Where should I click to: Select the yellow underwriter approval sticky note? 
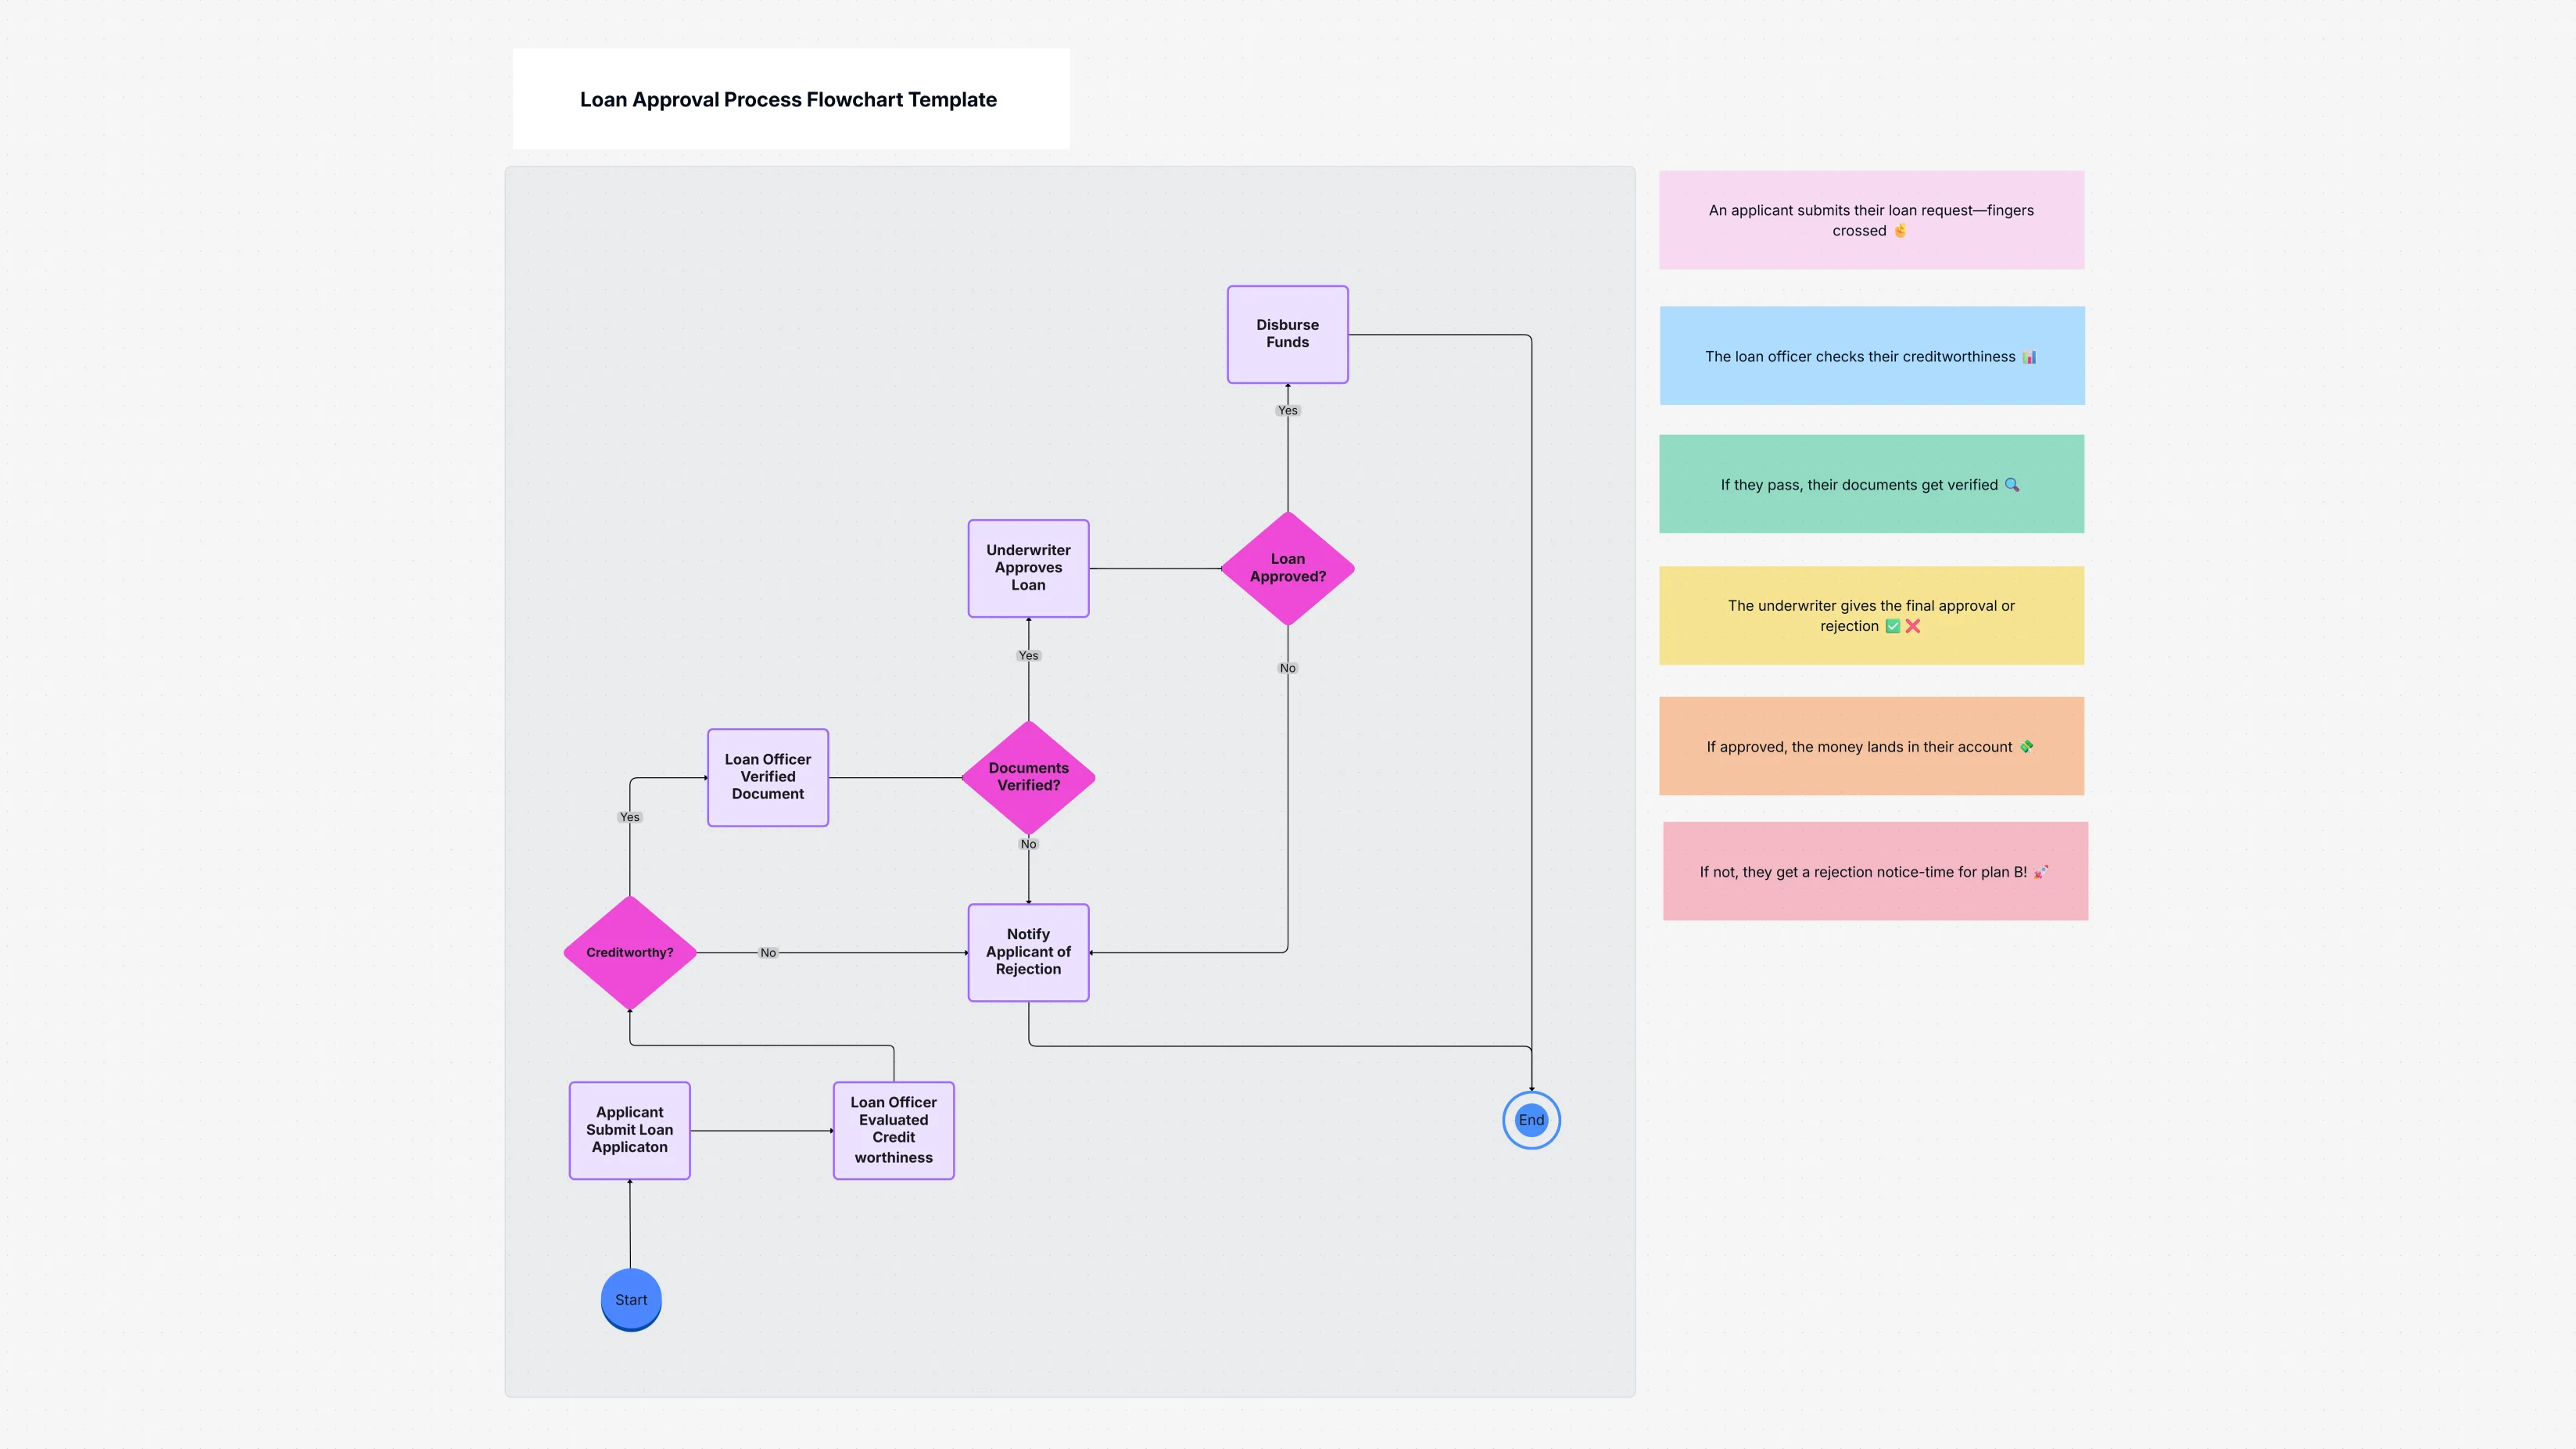pyautogui.click(x=1871, y=615)
